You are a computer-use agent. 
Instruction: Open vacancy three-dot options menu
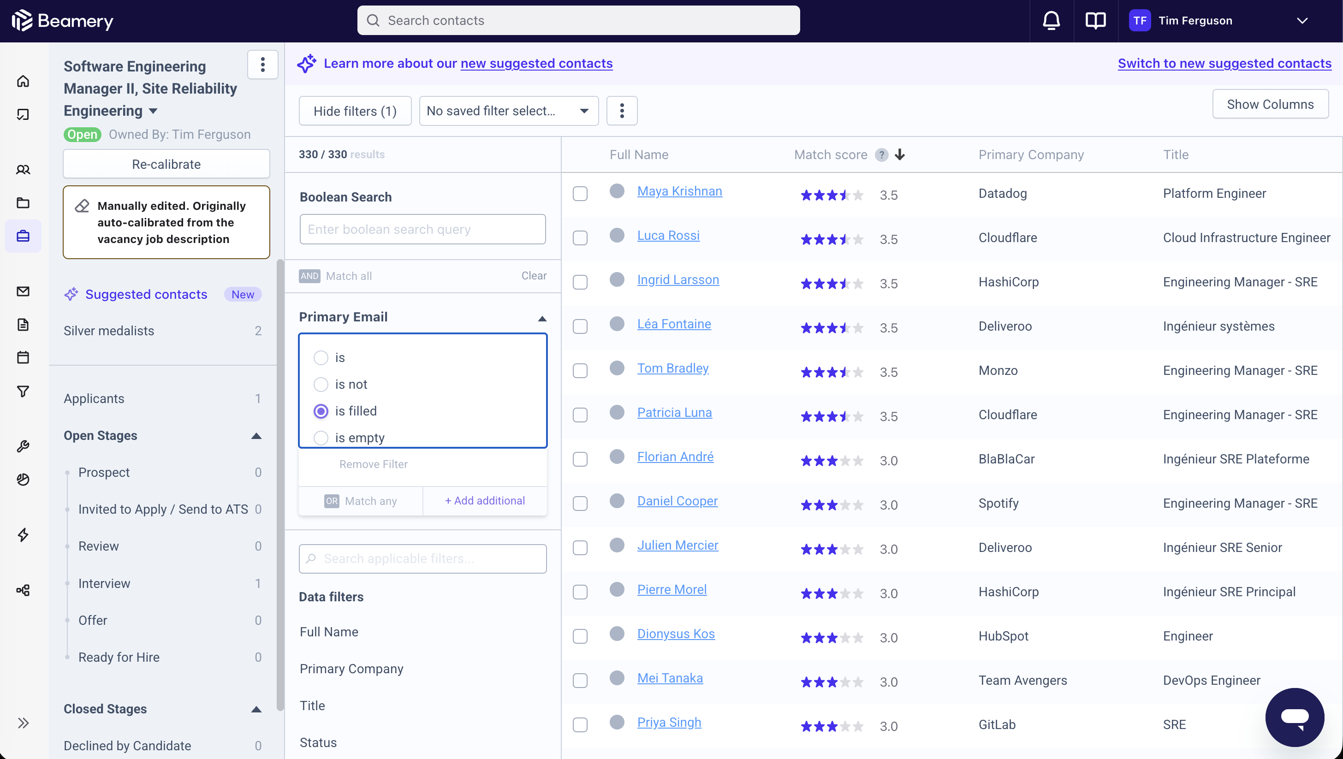point(263,65)
